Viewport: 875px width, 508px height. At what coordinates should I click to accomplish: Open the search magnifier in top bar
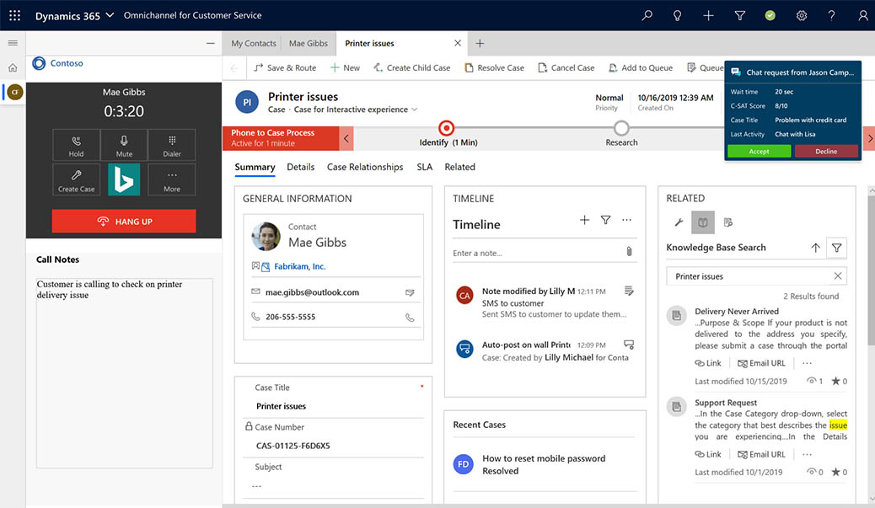(x=647, y=16)
